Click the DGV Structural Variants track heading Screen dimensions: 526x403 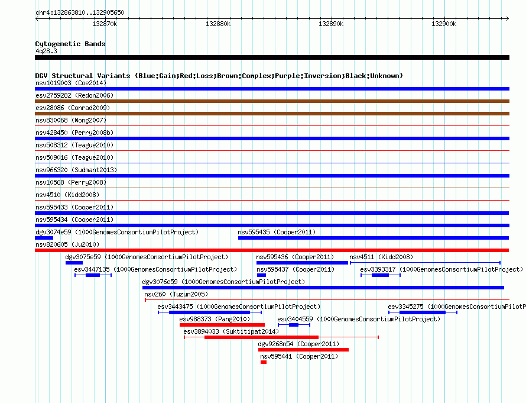pyautogui.click(x=219, y=76)
